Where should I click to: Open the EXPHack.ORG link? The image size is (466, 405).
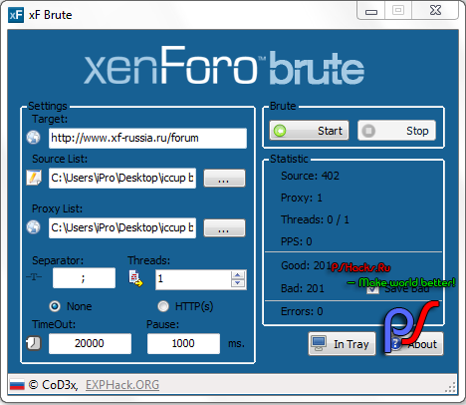point(122,385)
